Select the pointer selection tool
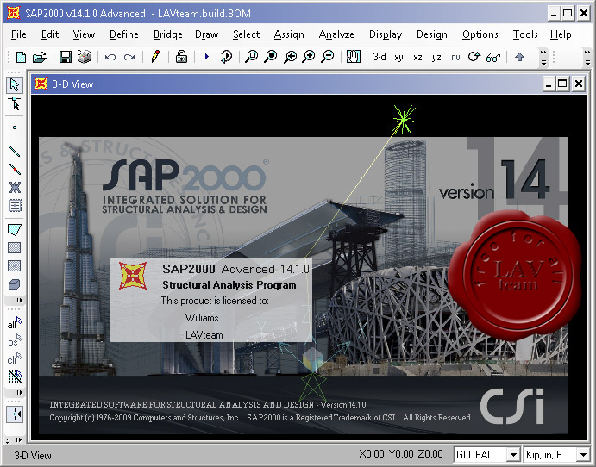 tap(15, 85)
